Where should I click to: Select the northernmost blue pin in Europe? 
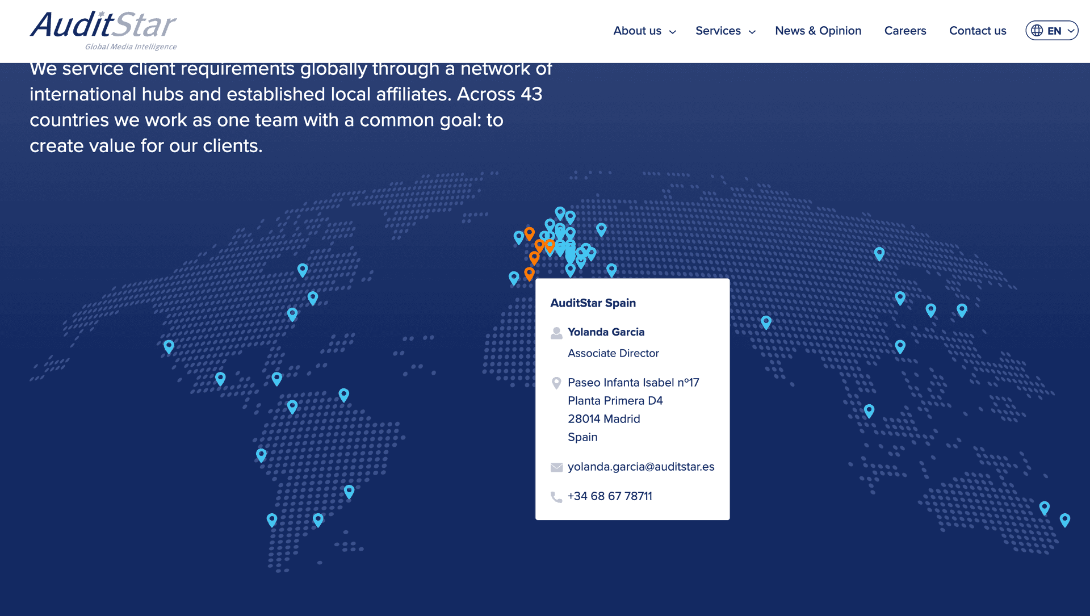[x=560, y=213]
